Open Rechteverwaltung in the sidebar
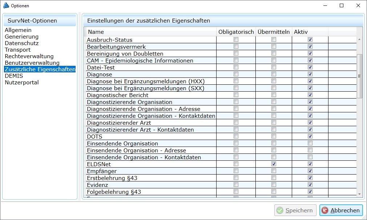367x220 pixels. click(29, 56)
